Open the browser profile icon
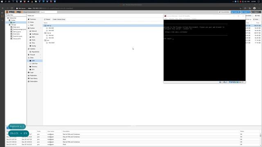Screen dimensions: 262x147 254,8
